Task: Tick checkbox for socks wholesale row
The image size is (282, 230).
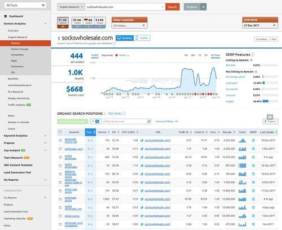Action: pos(60,157)
